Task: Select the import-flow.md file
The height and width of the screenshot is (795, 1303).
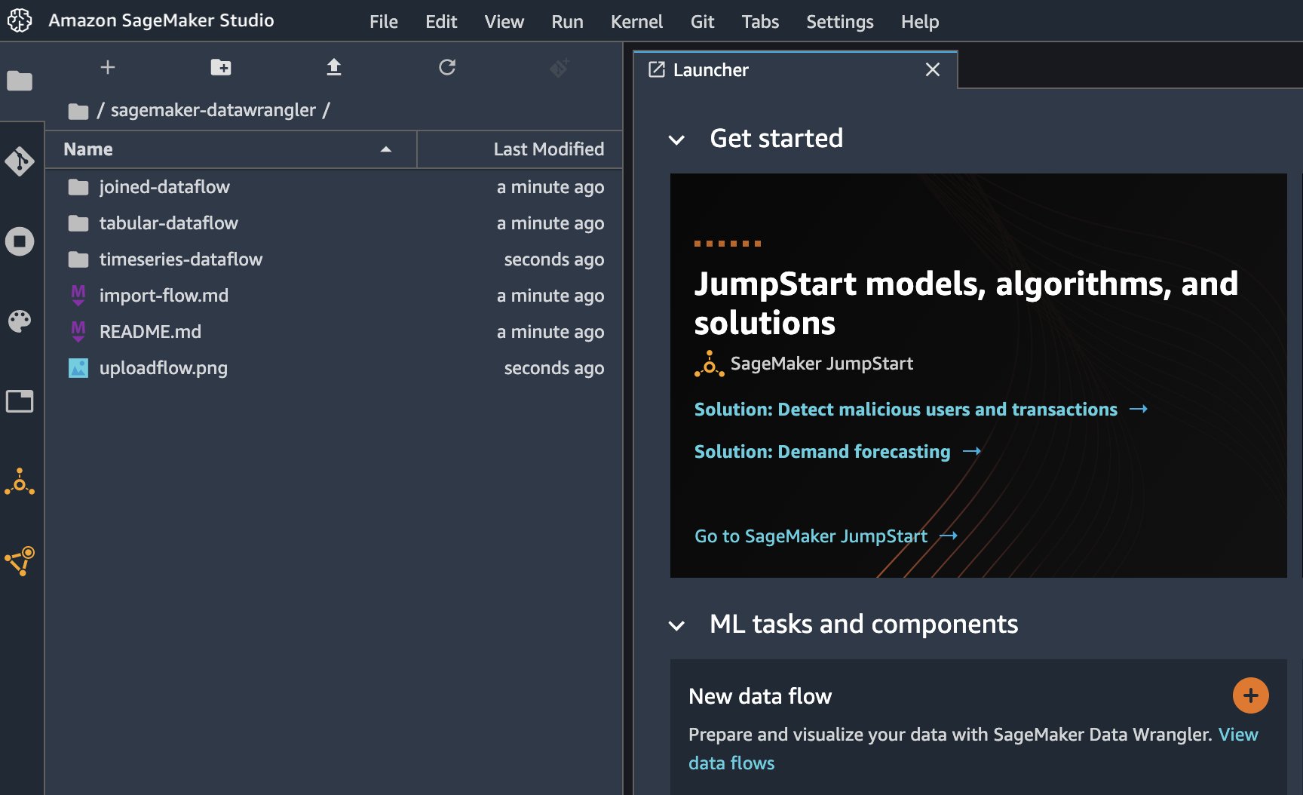Action: [333, 296]
